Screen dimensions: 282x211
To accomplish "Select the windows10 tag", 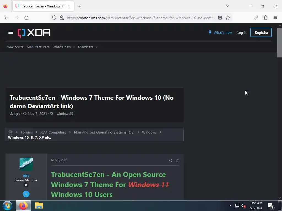I will click(65, 113).
